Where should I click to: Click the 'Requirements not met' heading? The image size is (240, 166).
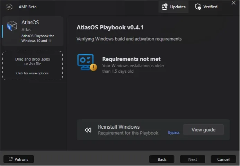[131, 59]
